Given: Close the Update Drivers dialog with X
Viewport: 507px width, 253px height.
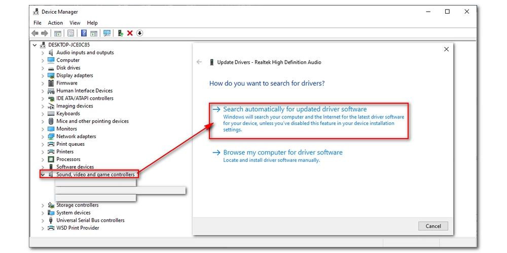Looking at the screenshot, I should click(x=446, y=50).
